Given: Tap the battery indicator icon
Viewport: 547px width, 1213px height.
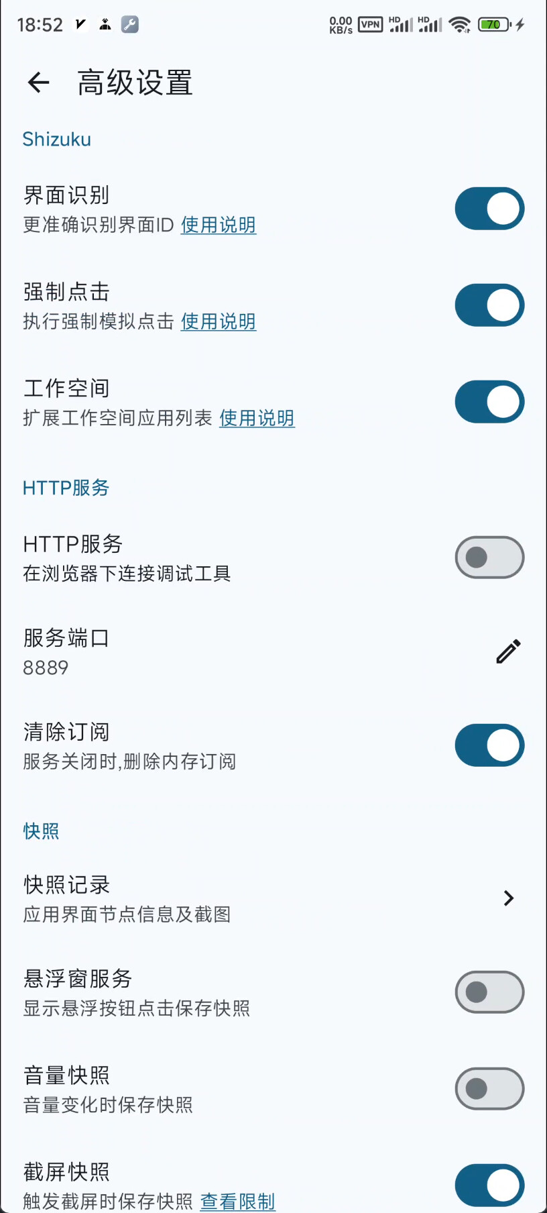Looking at the screenshot, I should (495, 25).
